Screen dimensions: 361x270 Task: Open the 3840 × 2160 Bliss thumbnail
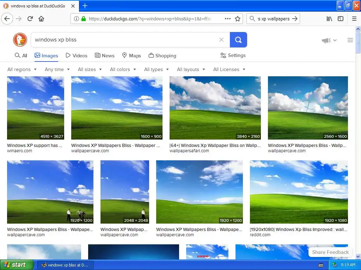(x=215, y=108)
